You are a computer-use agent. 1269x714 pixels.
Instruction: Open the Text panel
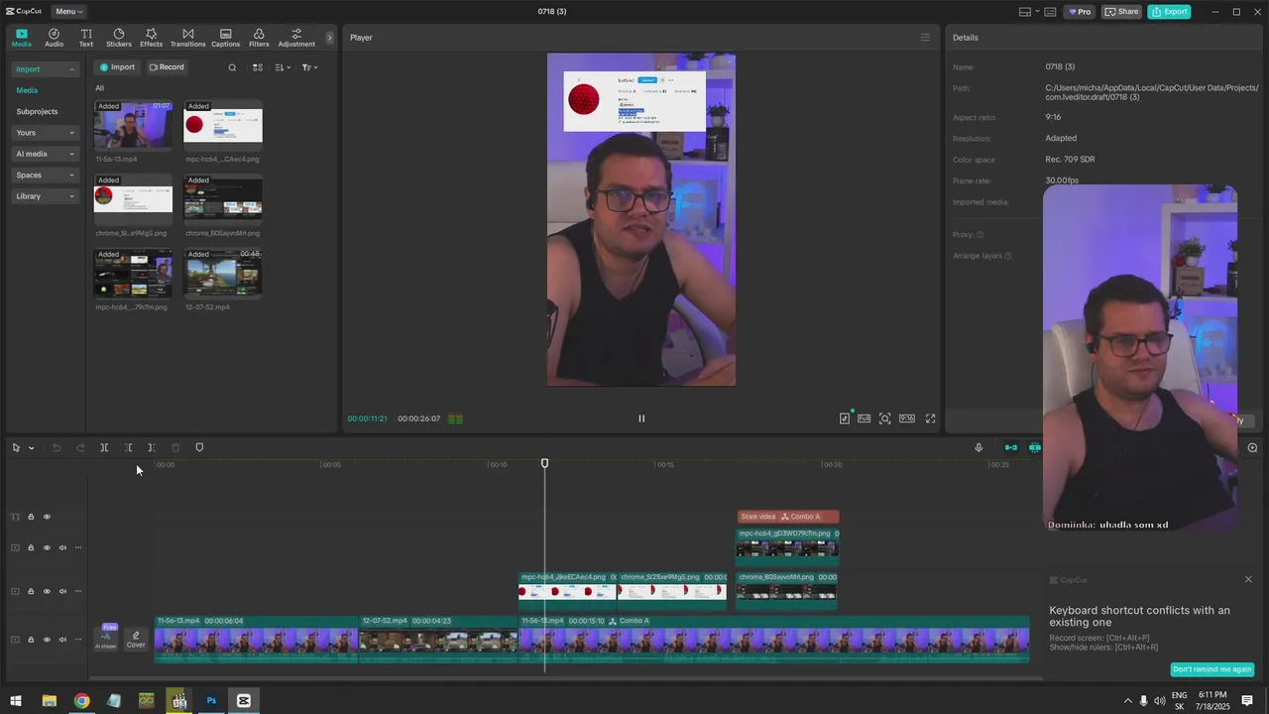[86, 38]
